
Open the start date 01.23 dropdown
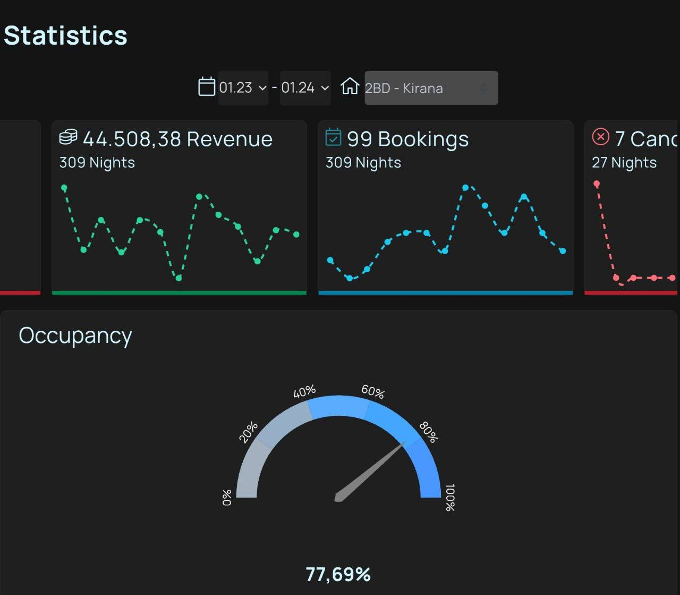pyautogui.click(x=243, y=88)
